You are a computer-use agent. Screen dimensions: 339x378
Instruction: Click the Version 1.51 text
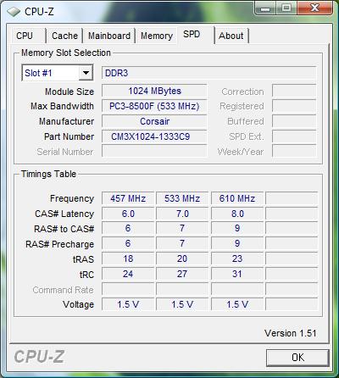(291, 333)
